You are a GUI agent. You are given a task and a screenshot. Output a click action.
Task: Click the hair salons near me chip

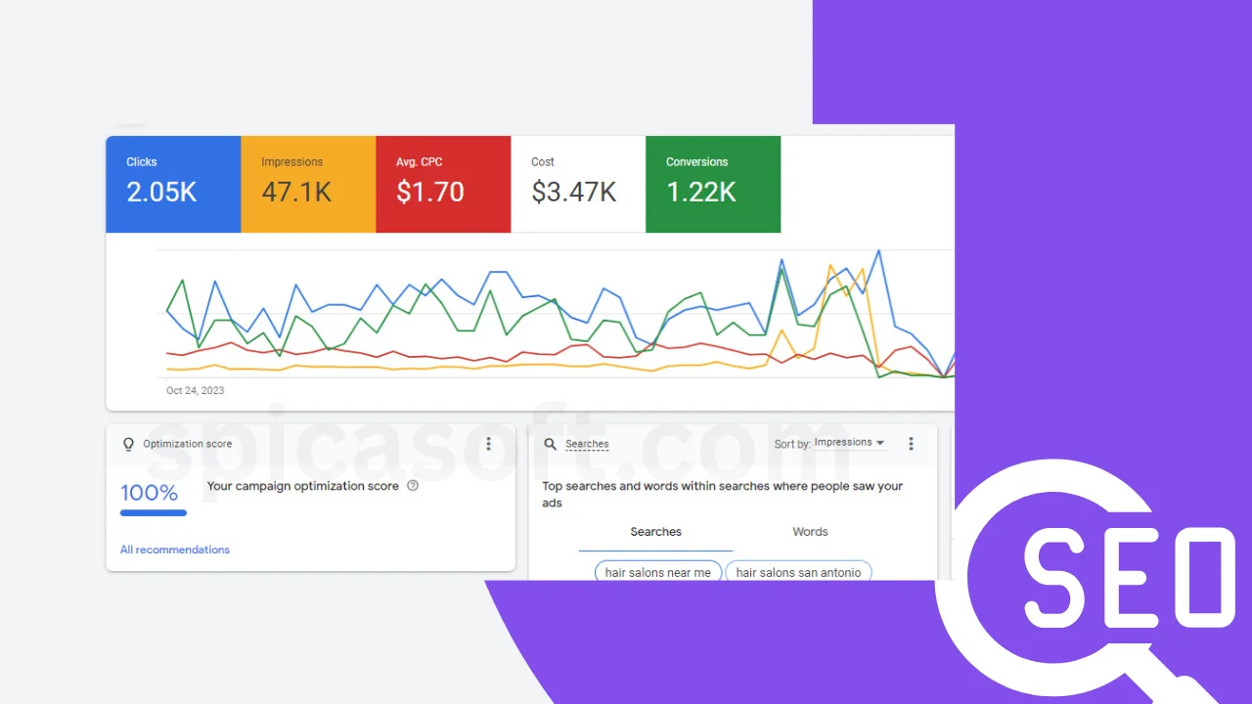tap(658, 572)
